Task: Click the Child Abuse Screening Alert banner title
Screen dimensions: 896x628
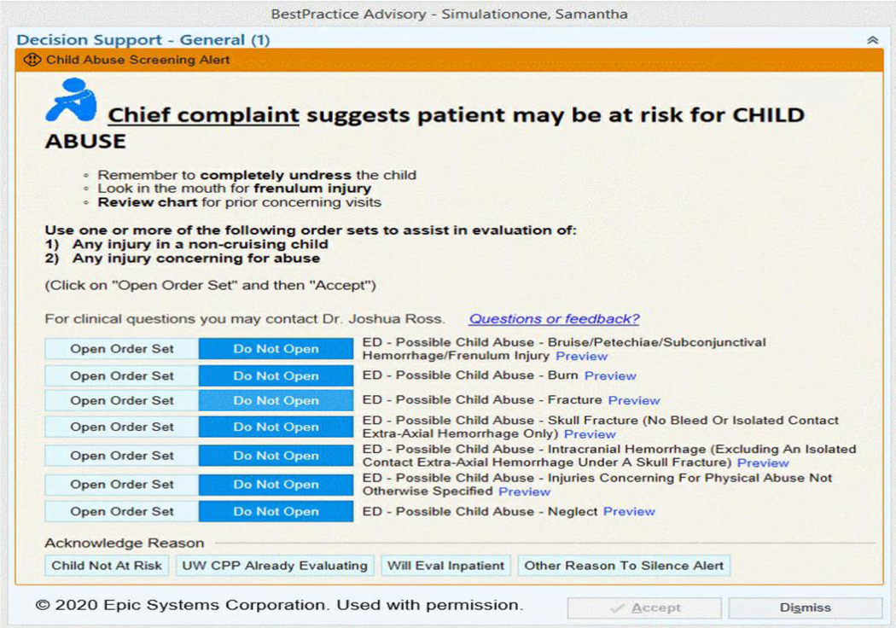Action: 137,60
